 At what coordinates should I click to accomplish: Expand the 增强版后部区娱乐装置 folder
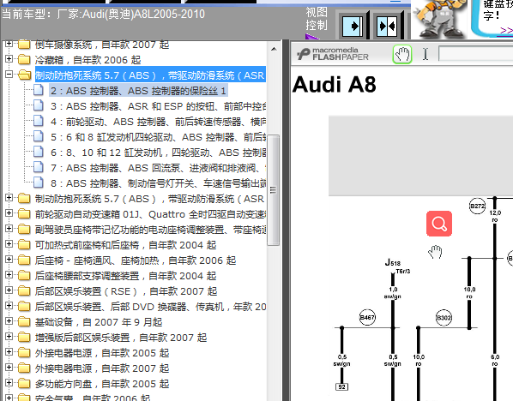click(x=9, y=337)
